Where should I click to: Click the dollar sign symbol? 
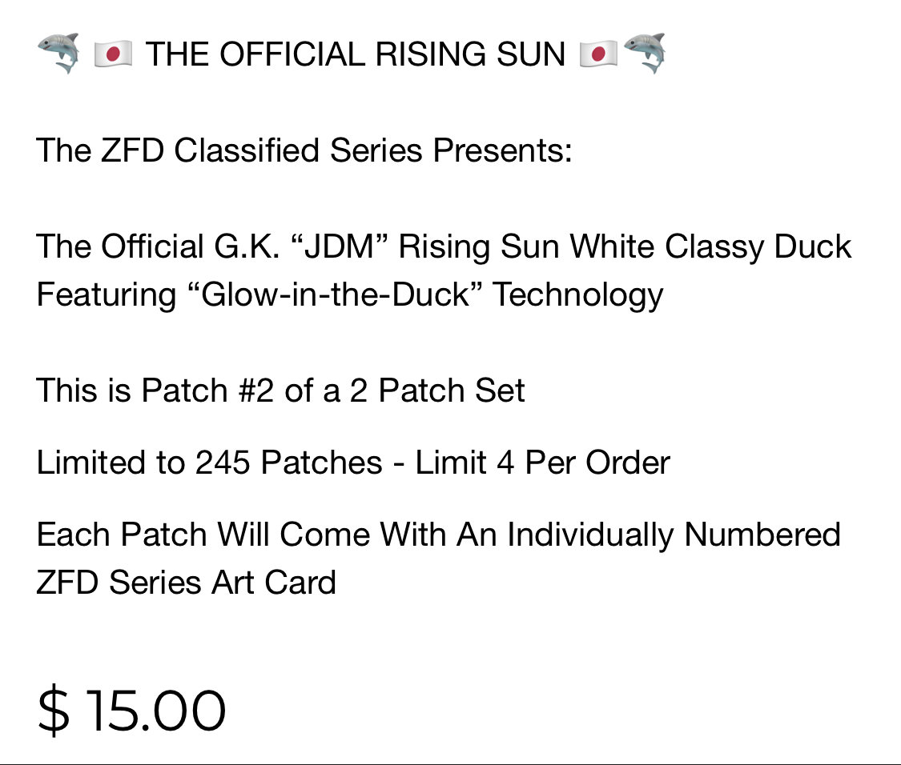pos(54,711)
